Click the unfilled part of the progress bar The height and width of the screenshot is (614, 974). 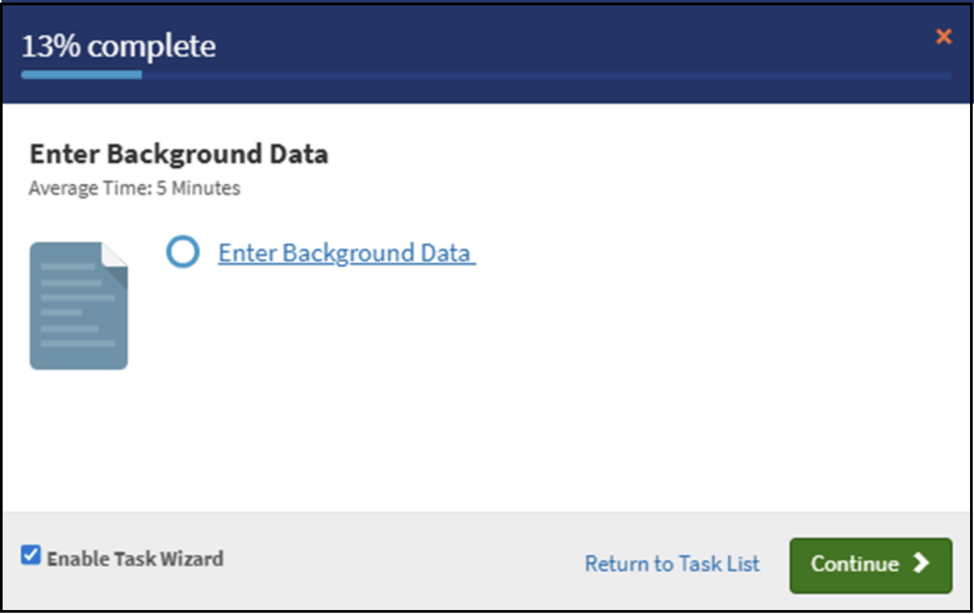pyautogui.click(x=547, y=76)
